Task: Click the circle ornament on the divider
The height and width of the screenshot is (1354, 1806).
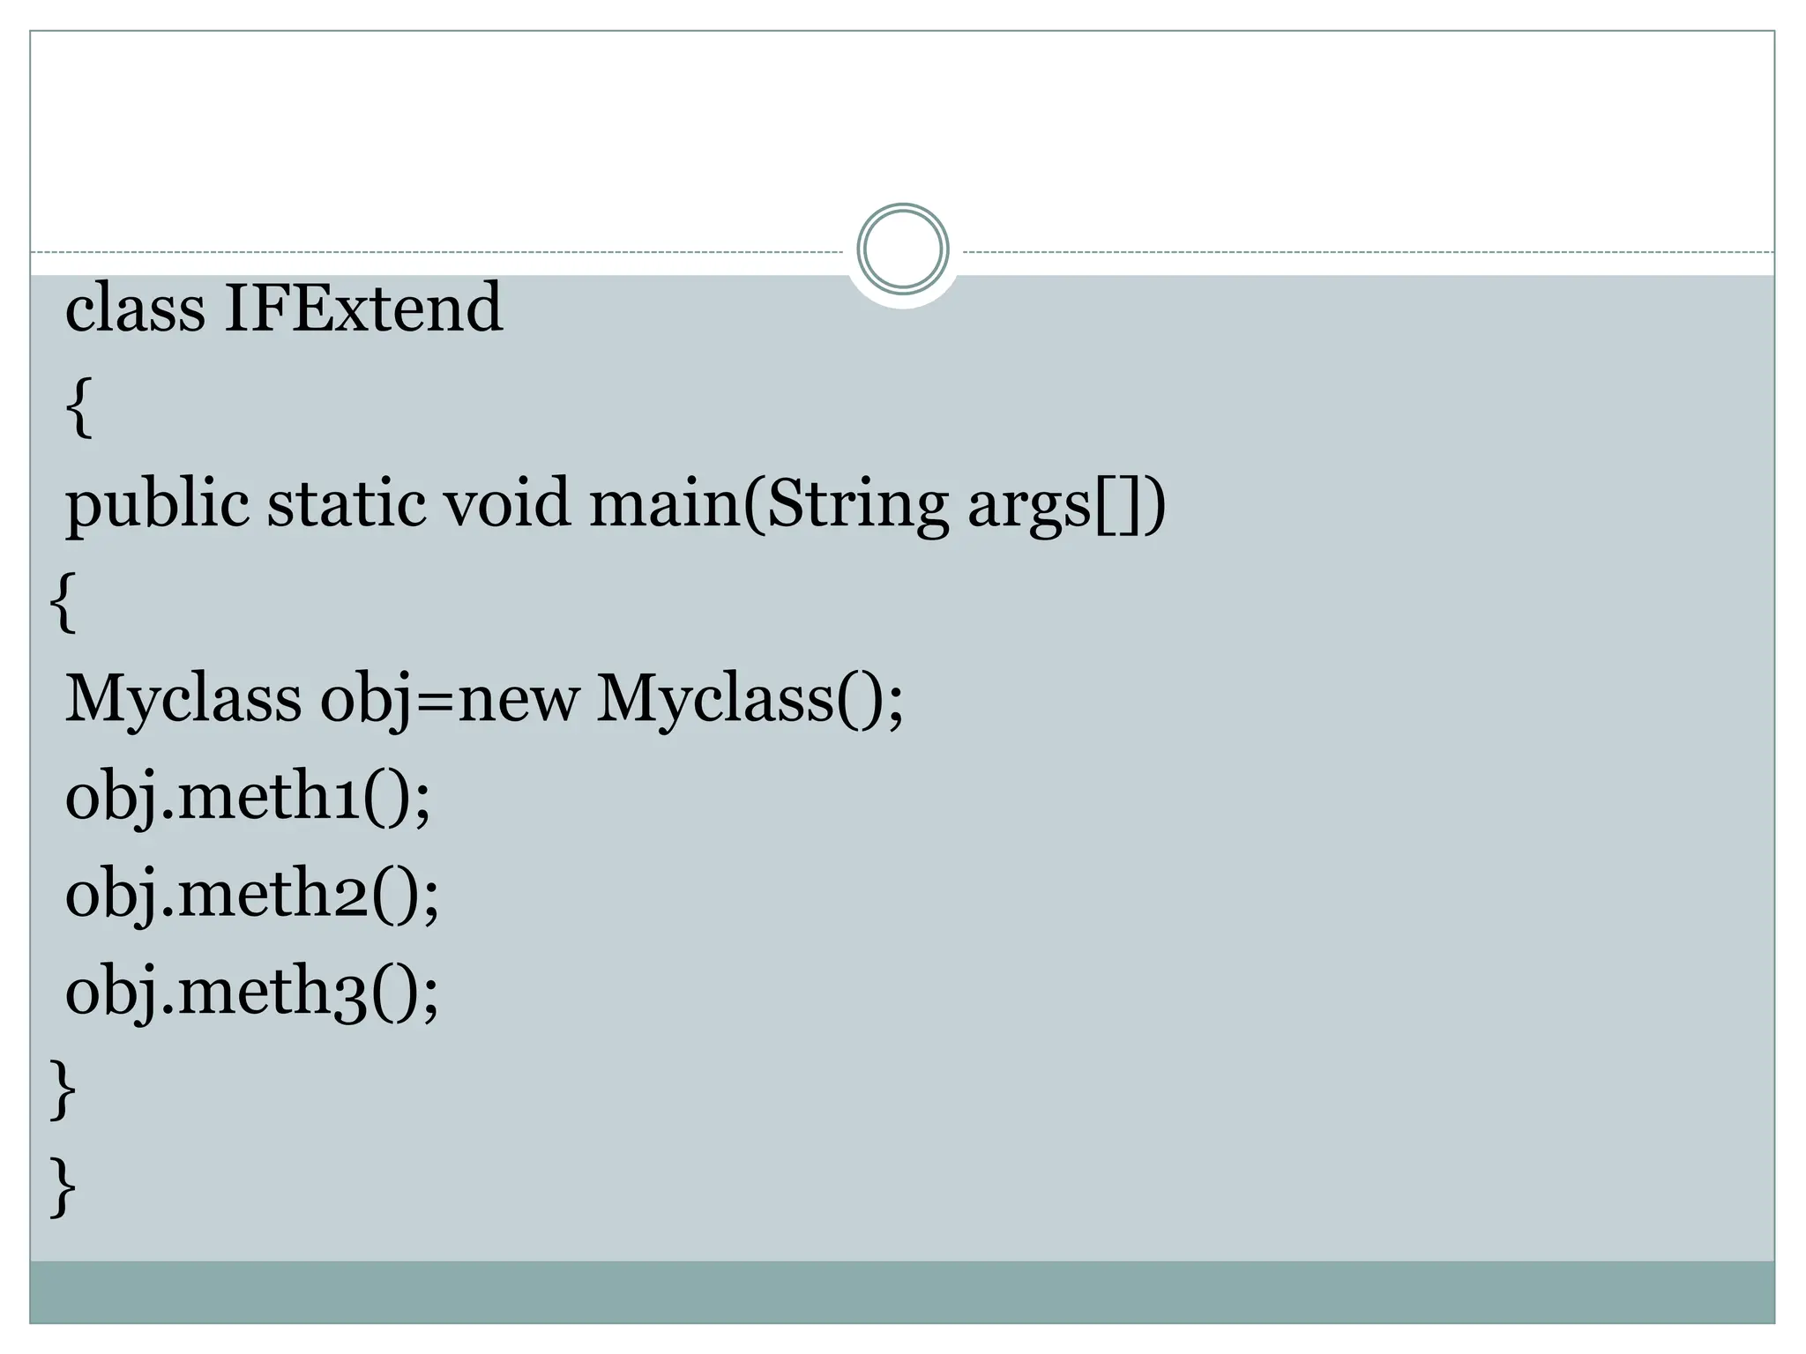Action: point(902,249)
